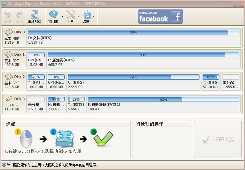
Task: Click the 重做 (Redo) arrow icon
Action: click(x=19, y=14)
